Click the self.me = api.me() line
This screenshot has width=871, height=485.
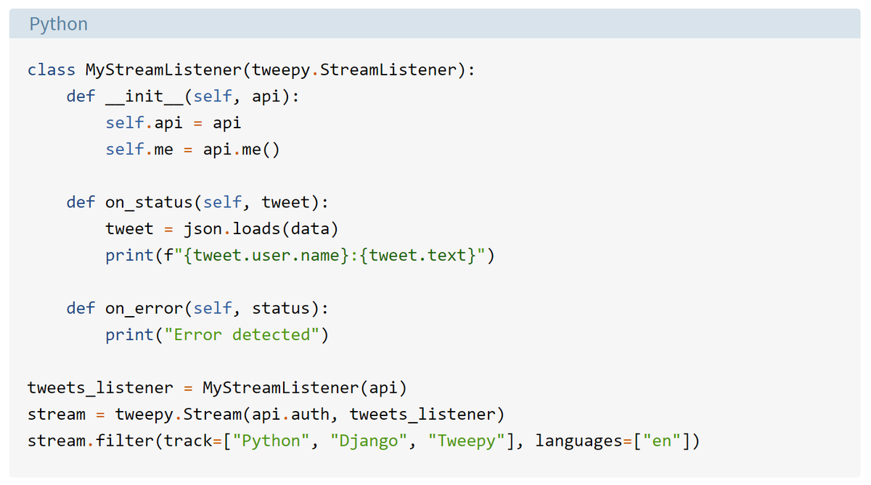pos(192,149)
